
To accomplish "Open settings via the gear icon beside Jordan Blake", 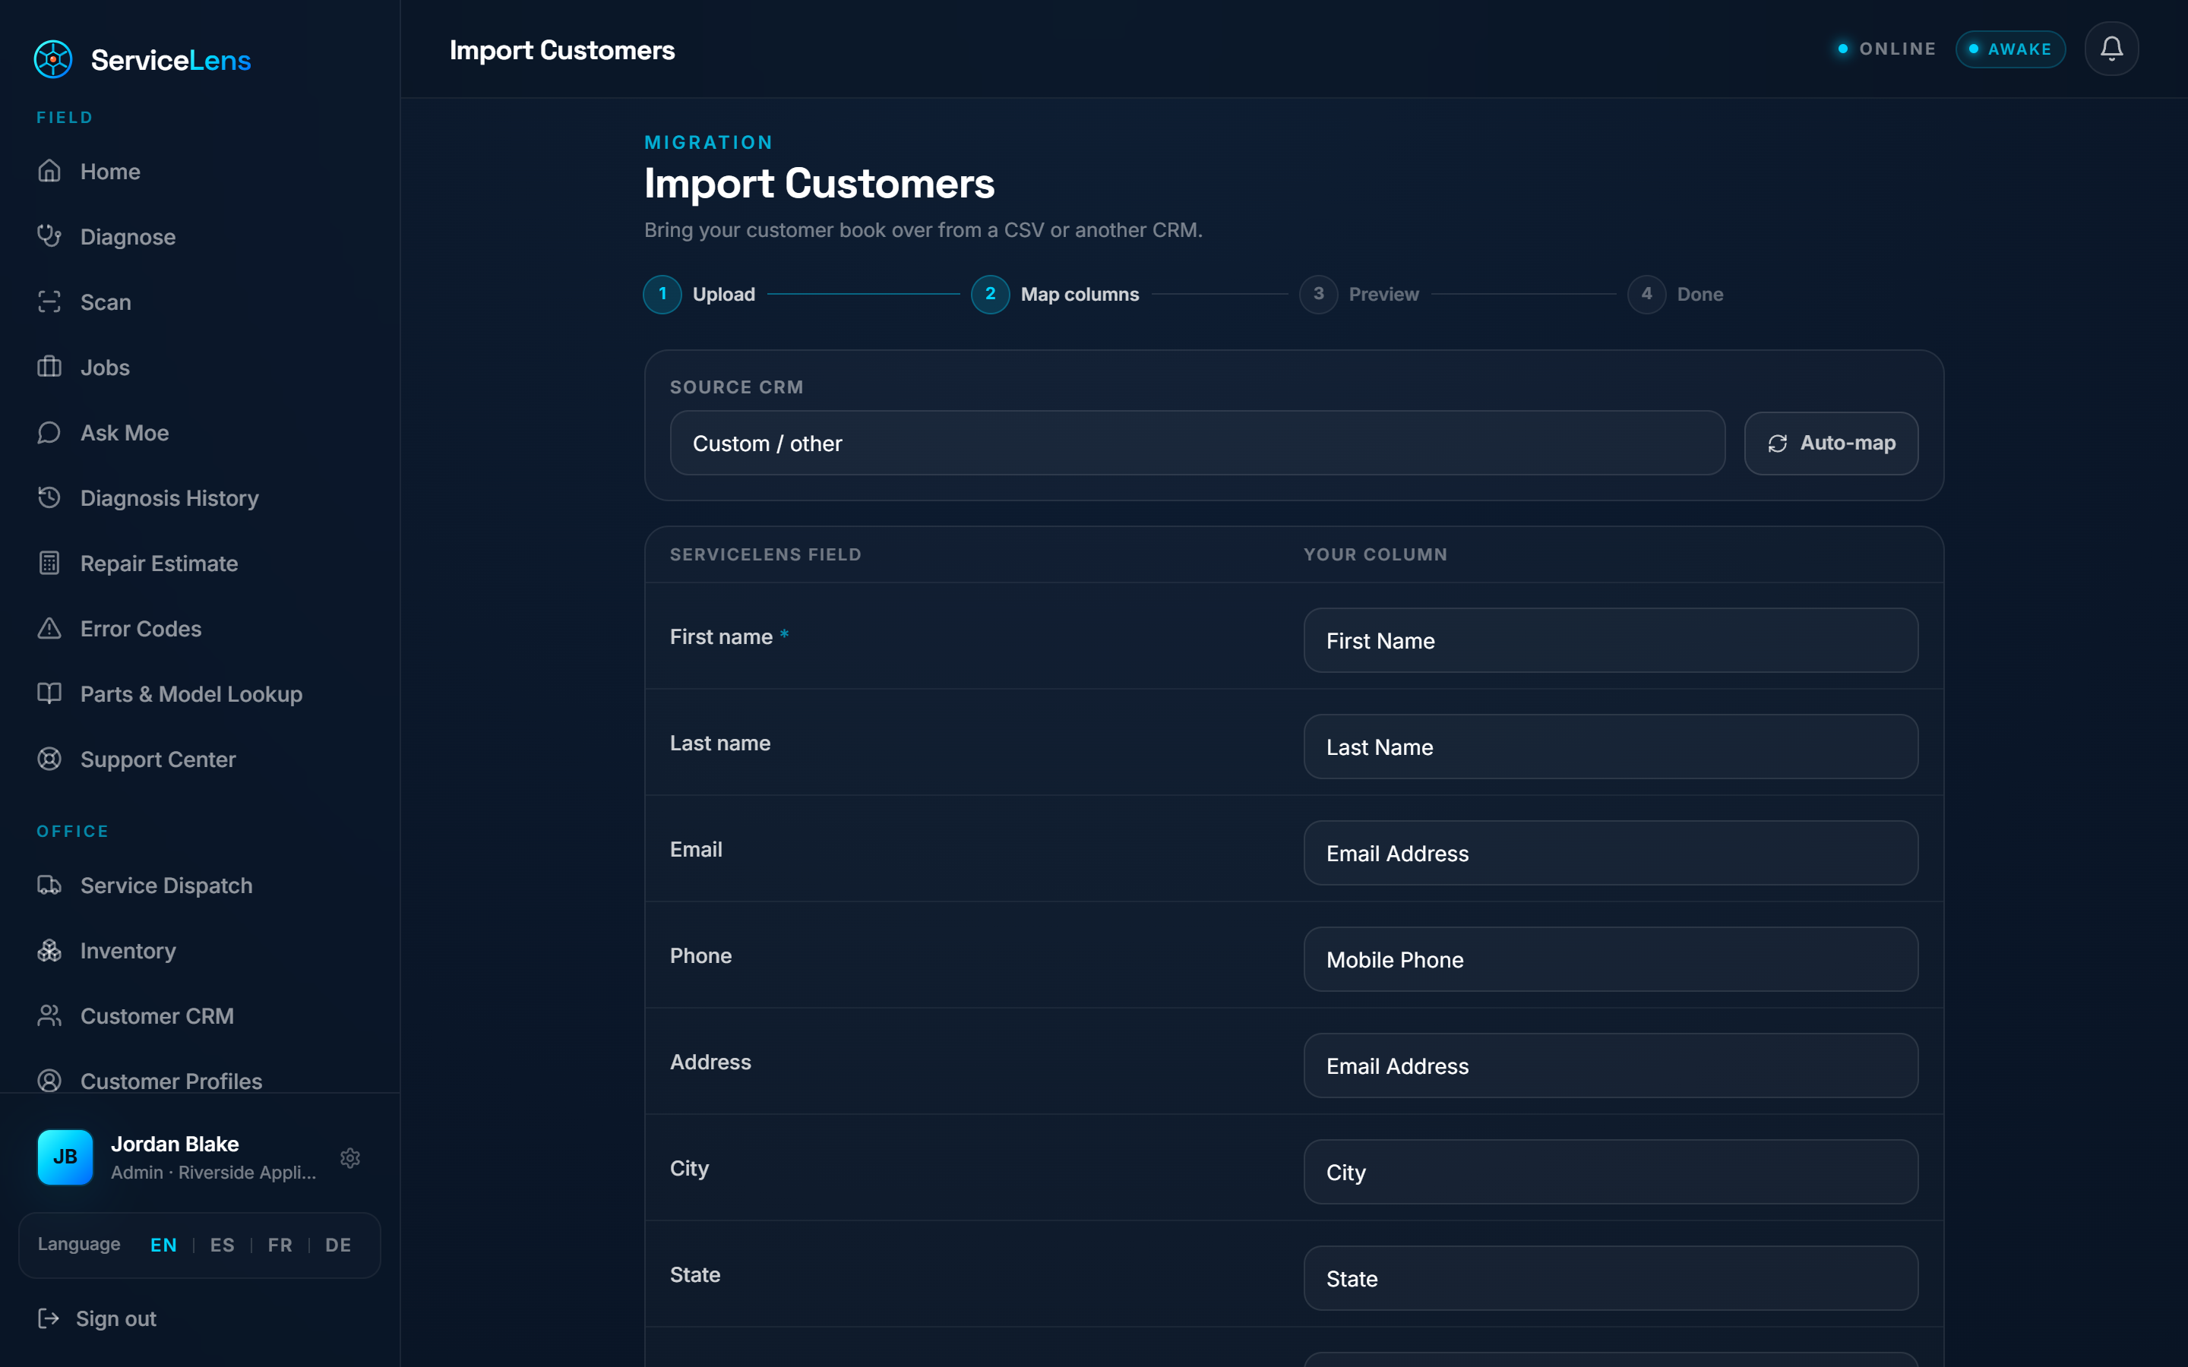I will point(350,1157).
